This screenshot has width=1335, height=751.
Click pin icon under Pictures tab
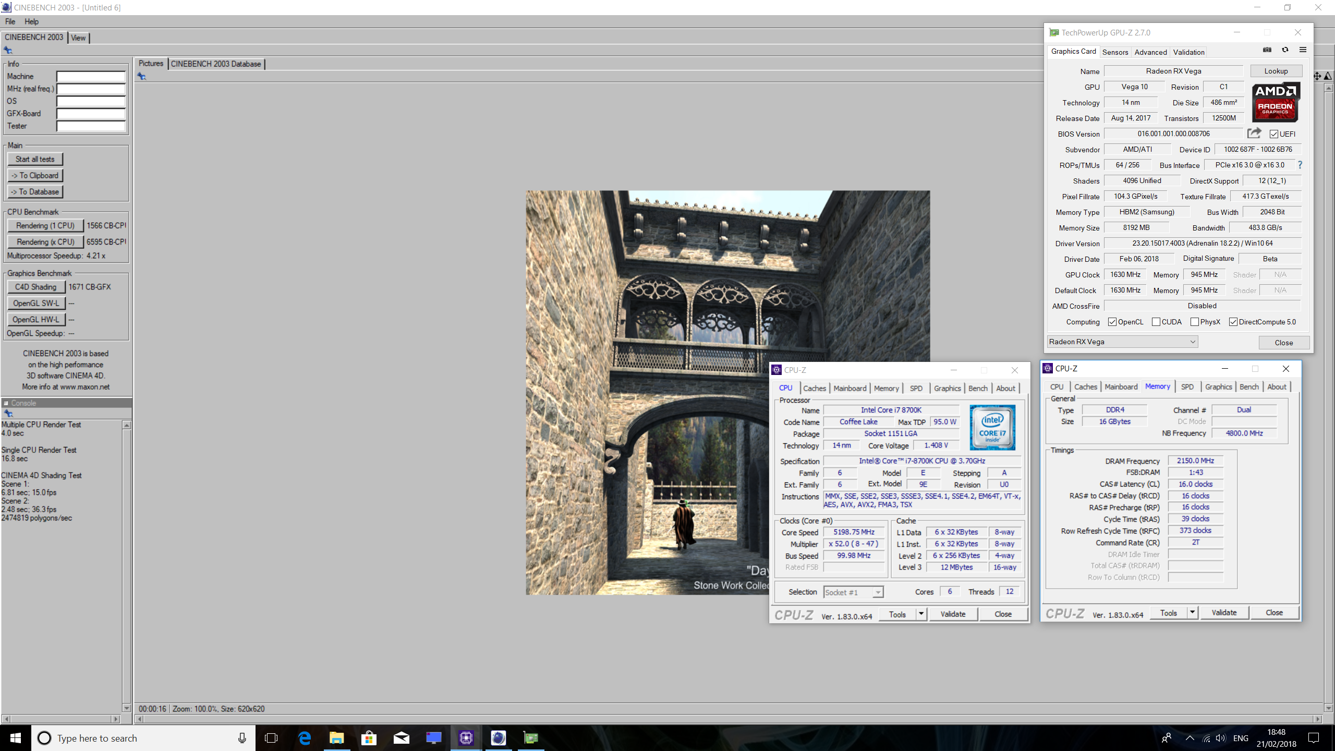coord(141,76)
